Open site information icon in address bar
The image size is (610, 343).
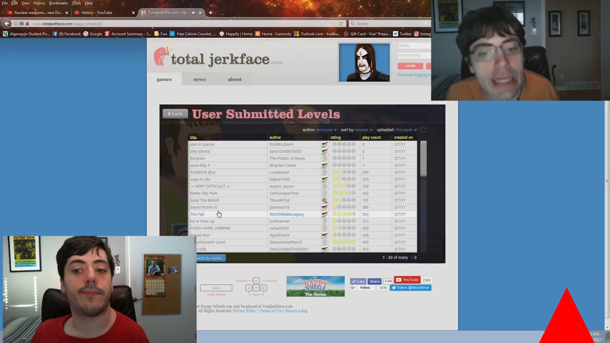click(x=16, y=23)
